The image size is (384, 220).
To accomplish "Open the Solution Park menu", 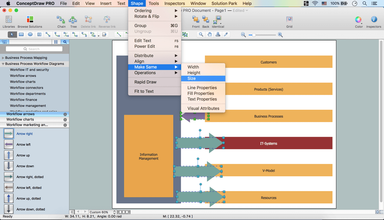I will 224,3.
